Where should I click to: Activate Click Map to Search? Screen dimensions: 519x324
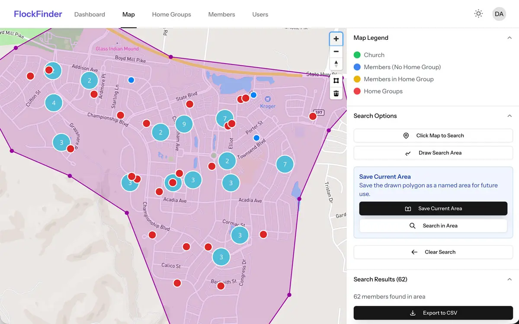[433, 135]
